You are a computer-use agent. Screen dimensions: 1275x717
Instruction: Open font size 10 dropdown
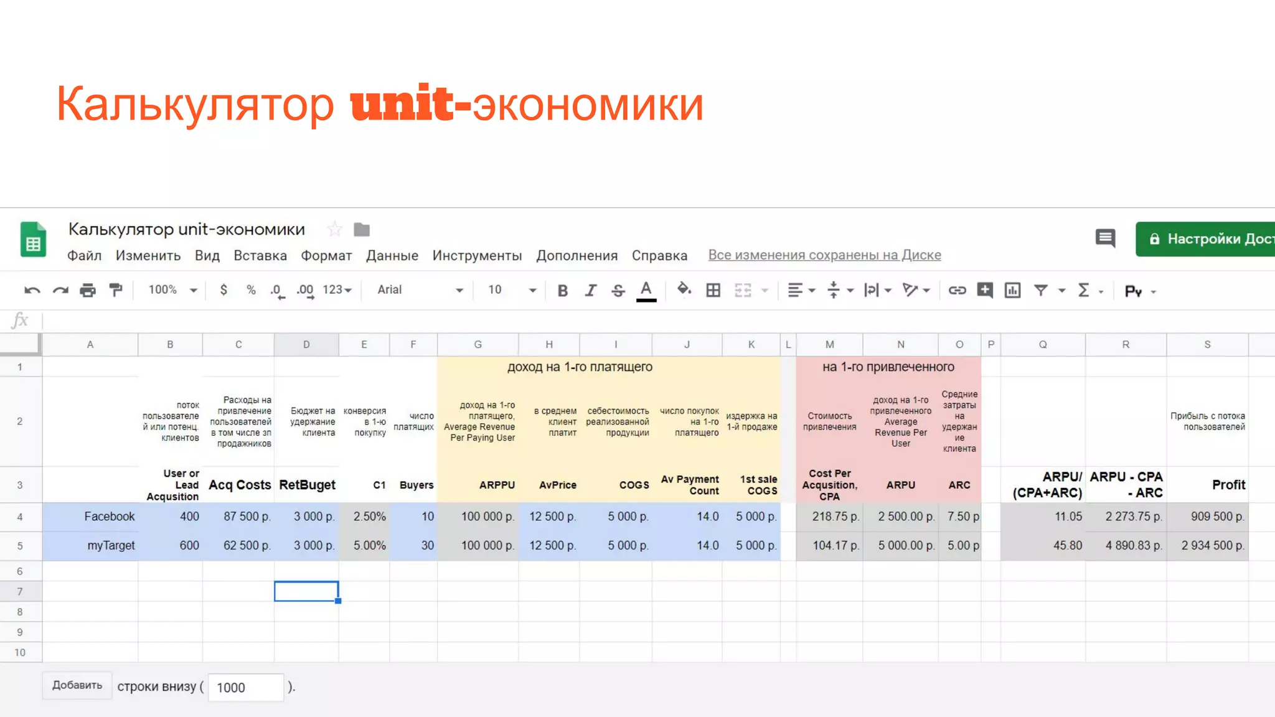(512, 290)
